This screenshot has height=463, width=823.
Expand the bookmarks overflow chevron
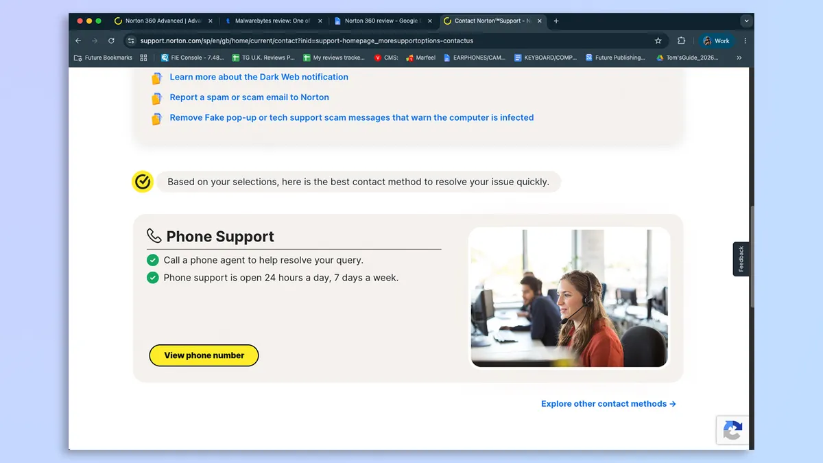coord(739,58)
